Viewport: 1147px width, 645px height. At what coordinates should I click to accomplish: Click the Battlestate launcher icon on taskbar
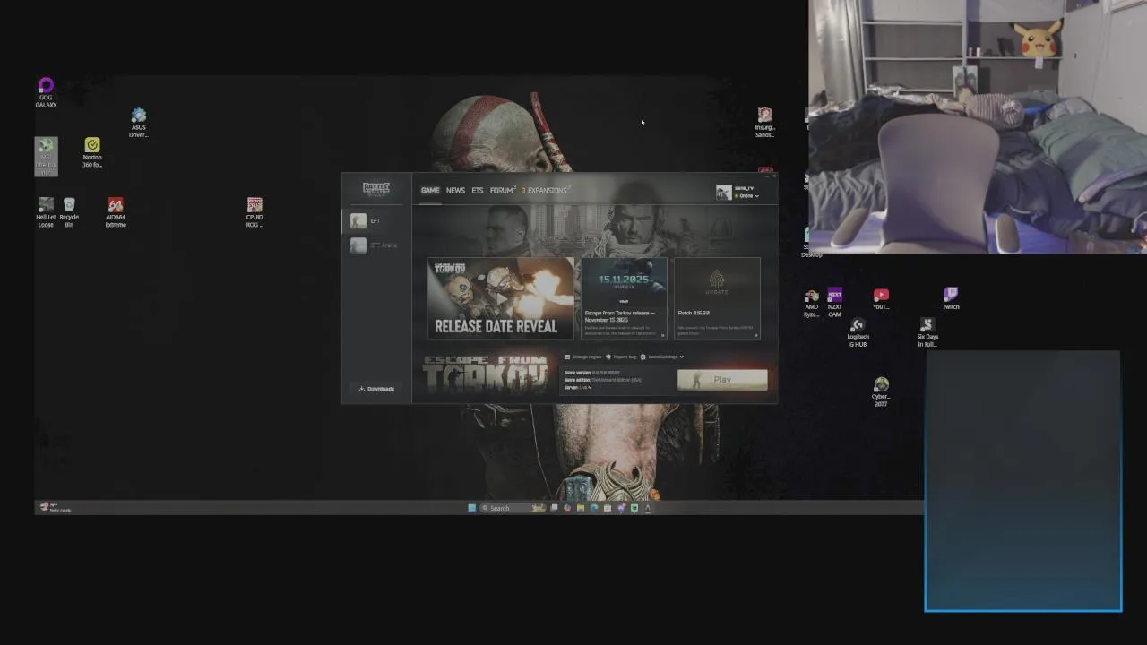[x=648, y=508]
